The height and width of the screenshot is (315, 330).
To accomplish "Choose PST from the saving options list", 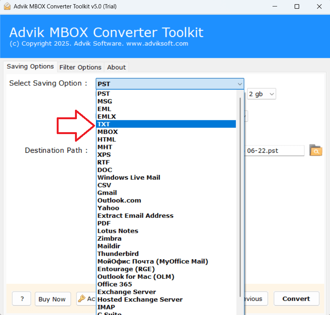I will (166, 94).
